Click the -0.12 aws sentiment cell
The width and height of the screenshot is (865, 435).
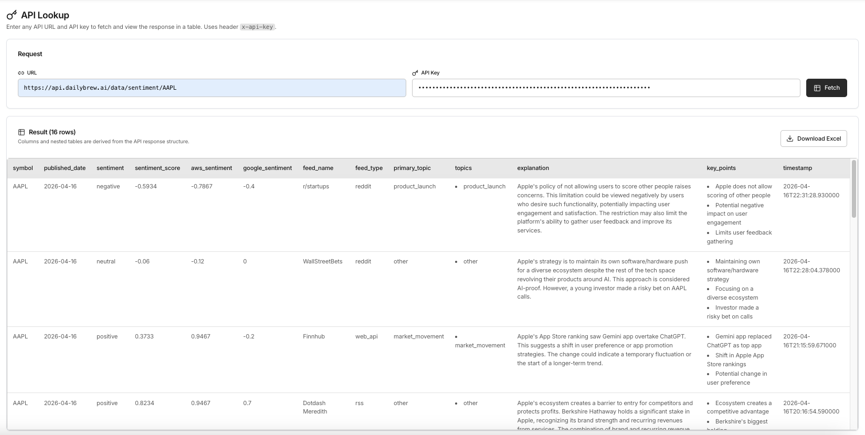(x=198, y=261)
